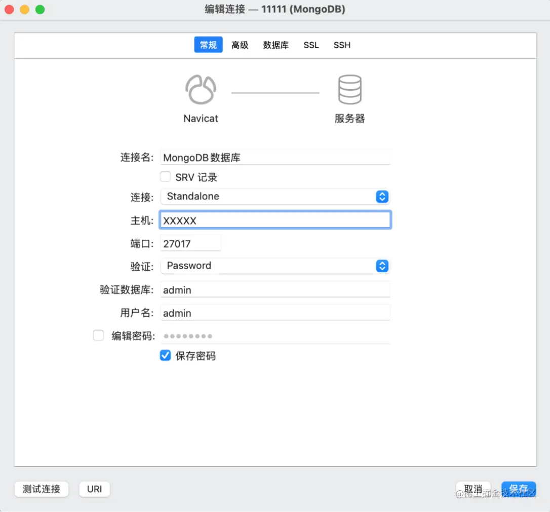
Task: Click the Navicat label text
Action: (201, 119)
